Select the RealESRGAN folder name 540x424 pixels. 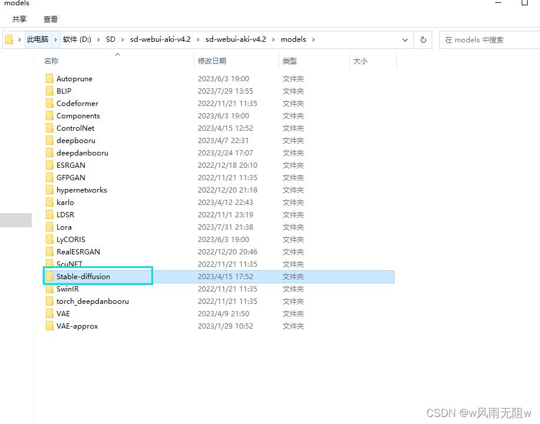[78, 252]
